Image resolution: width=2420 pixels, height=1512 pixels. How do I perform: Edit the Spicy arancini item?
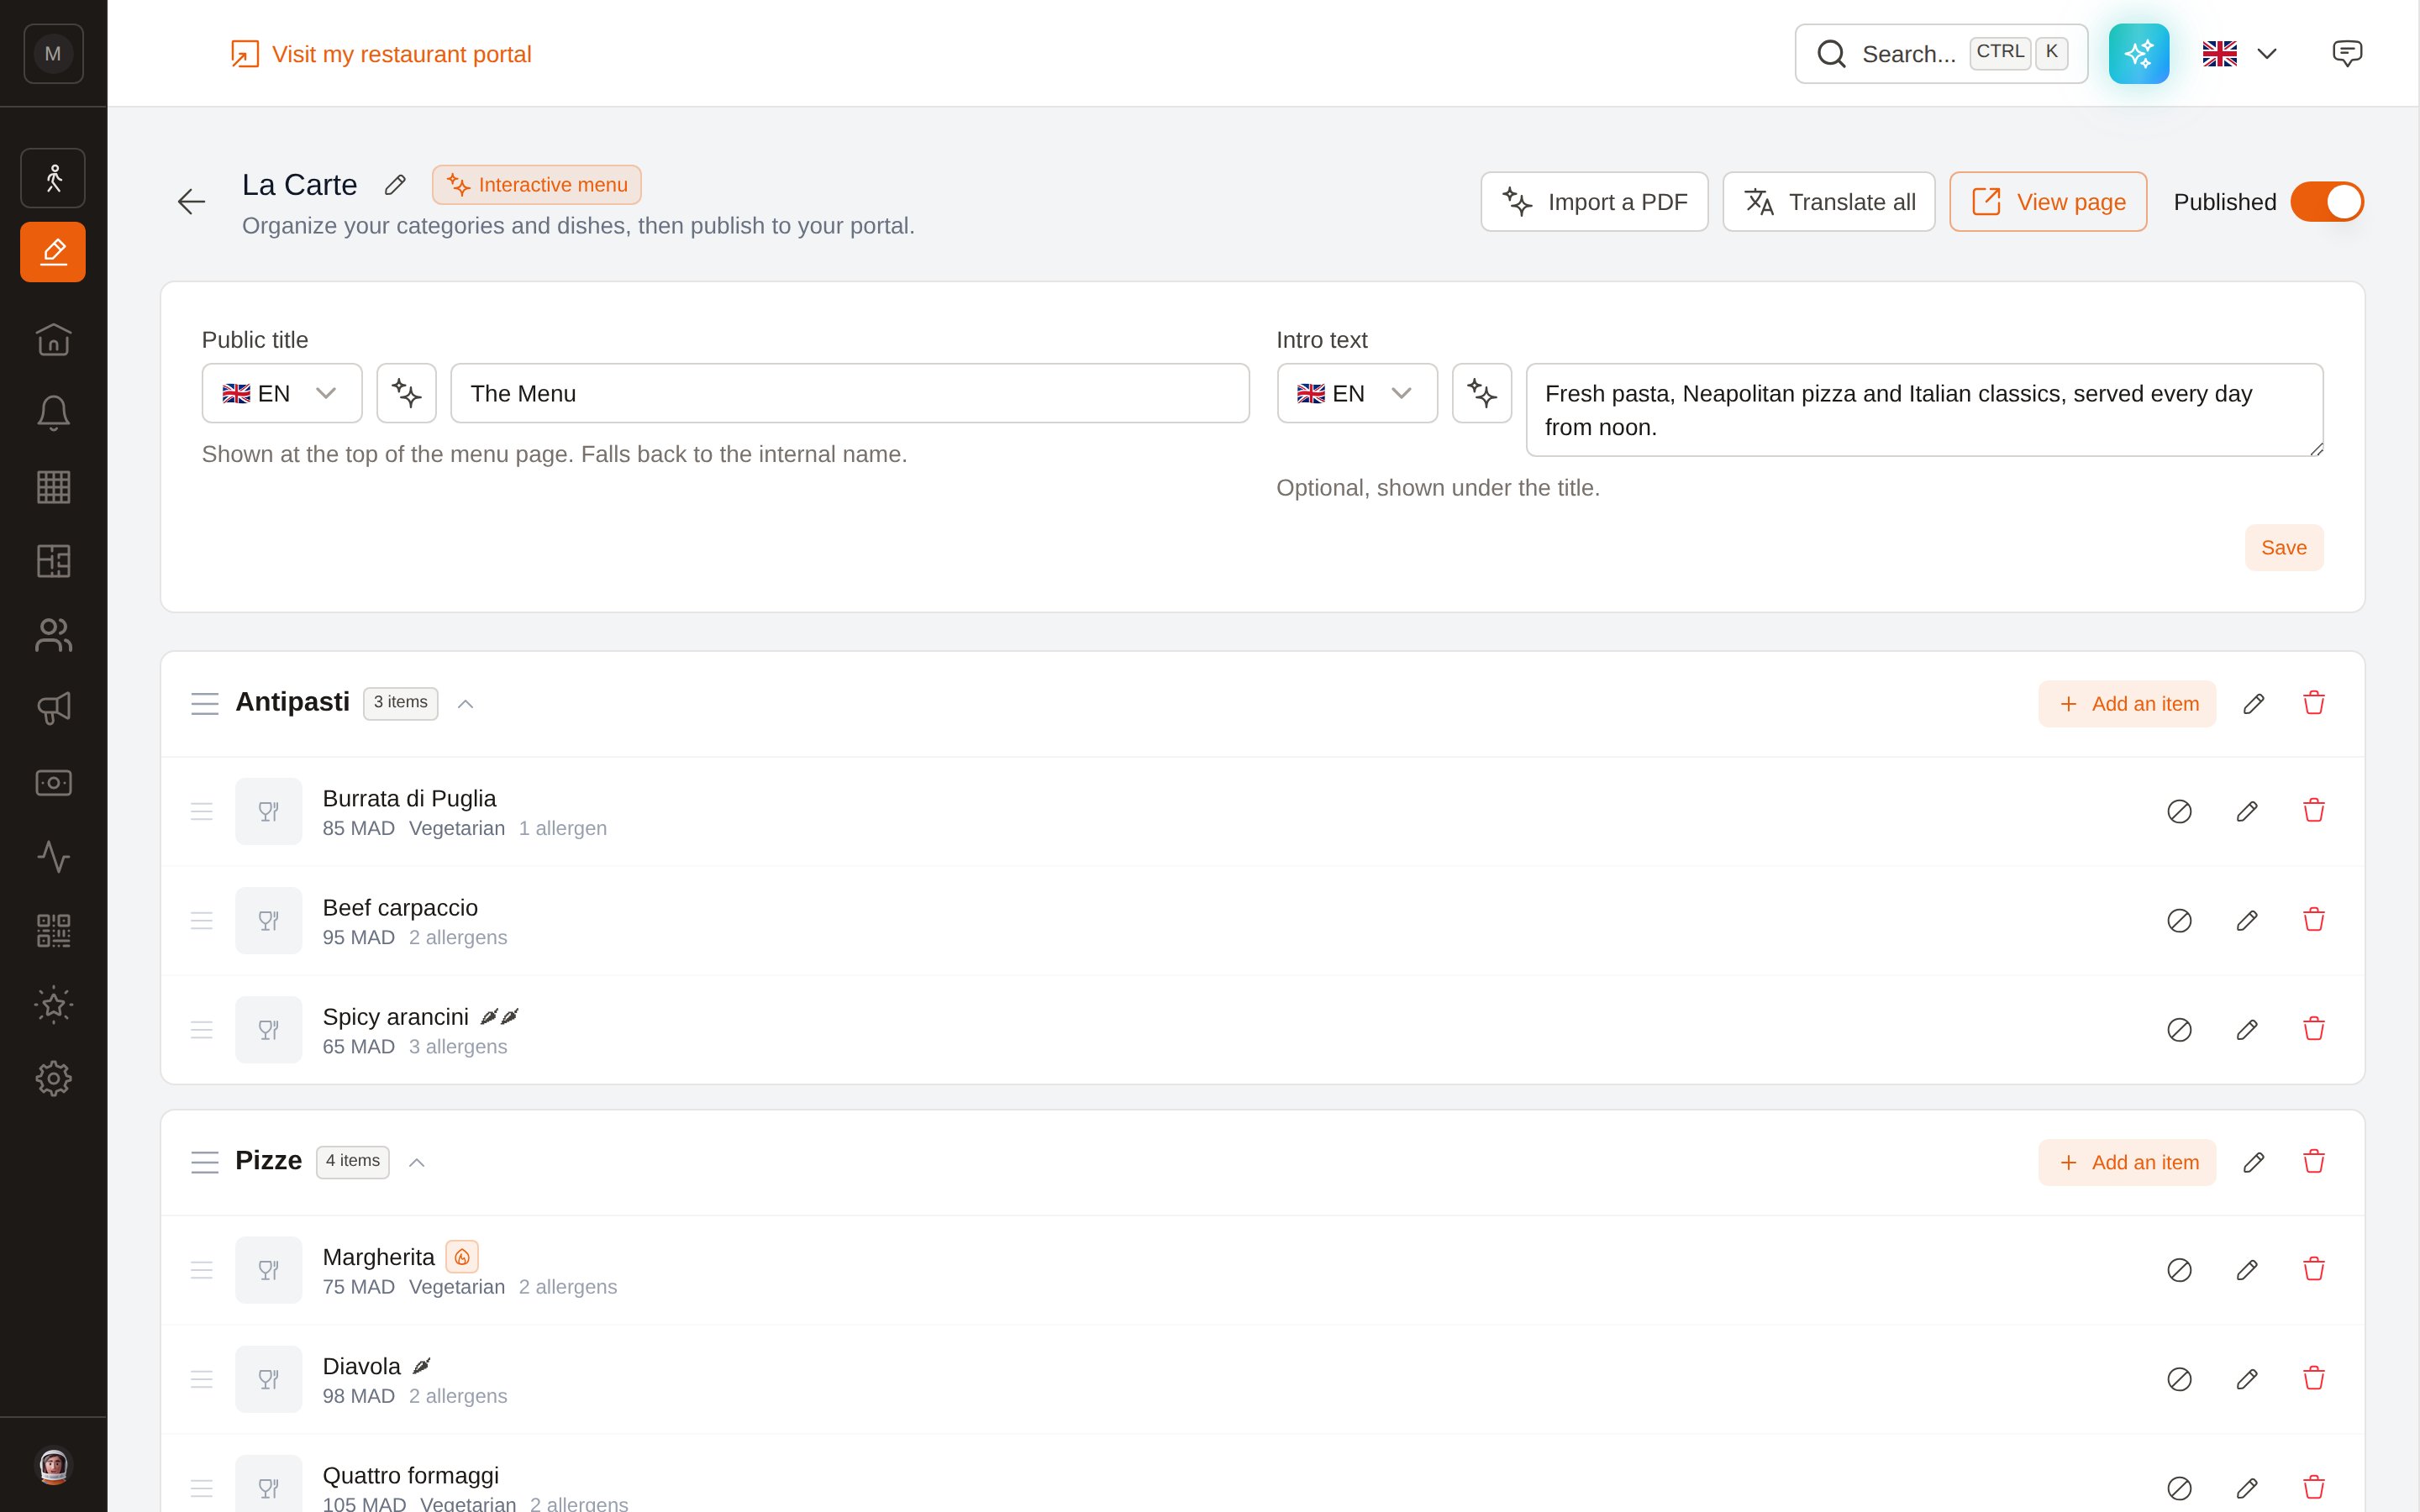(2247, 1029)
